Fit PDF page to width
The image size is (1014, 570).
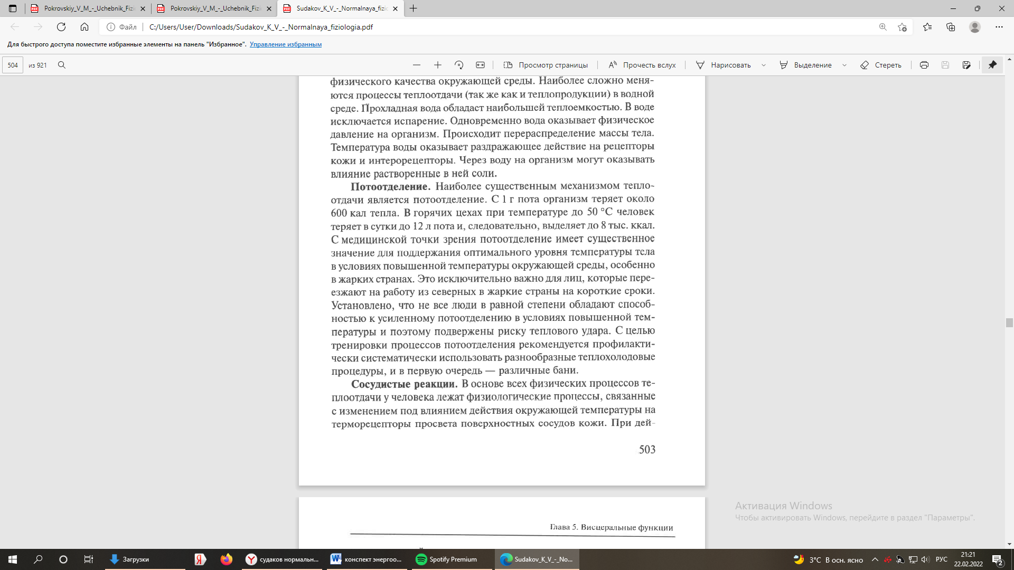click(x=480, y=65)
